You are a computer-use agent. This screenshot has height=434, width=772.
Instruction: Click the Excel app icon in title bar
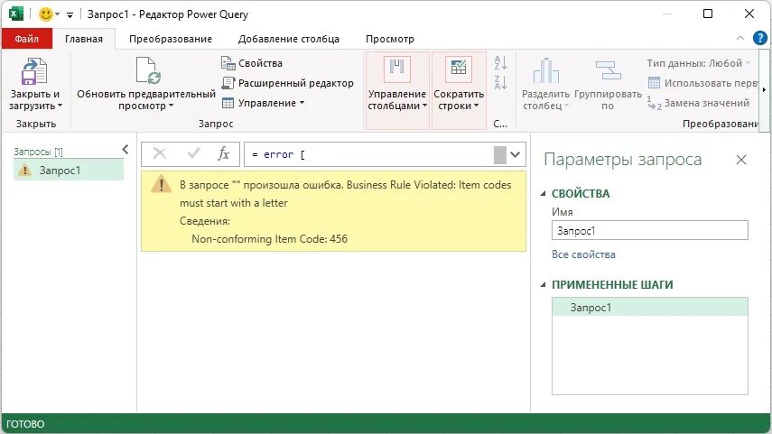(x=15, y=14)
